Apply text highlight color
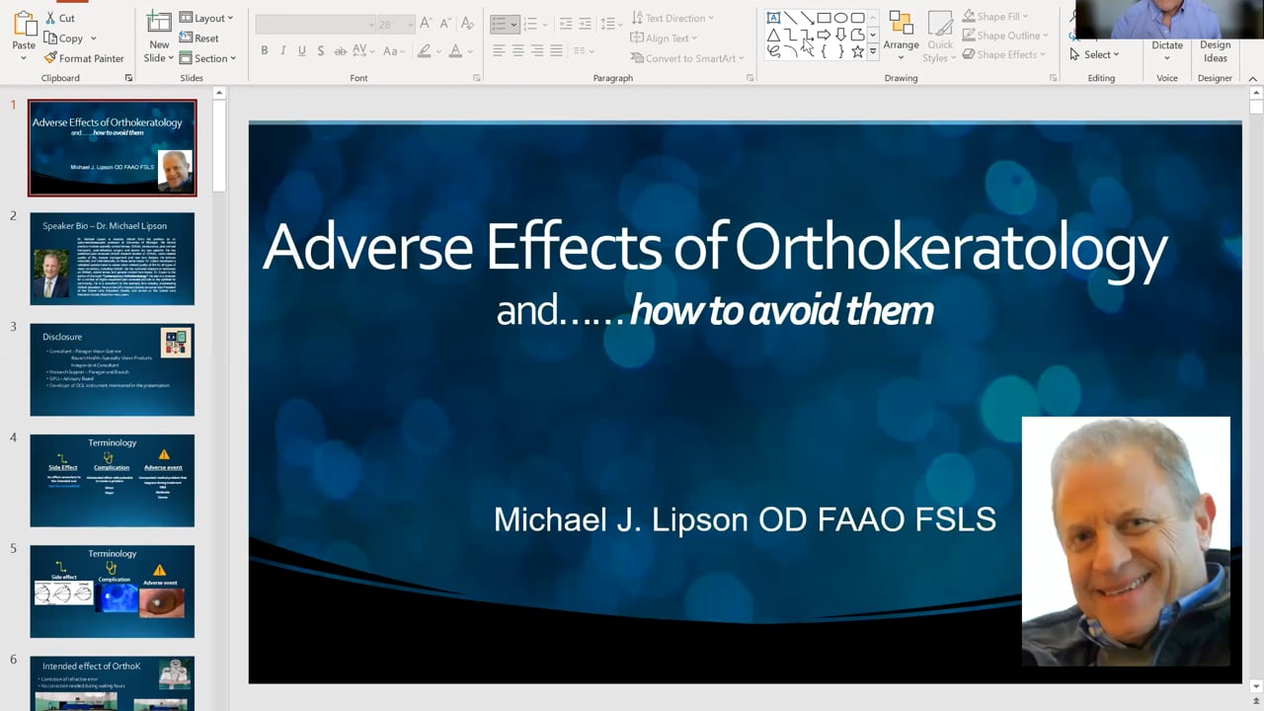This screenshot has height=711, width=1264. click(425, 50)
